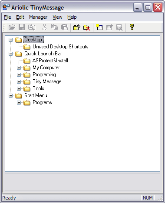The width and height of the screenshot is (165, 203).
Task: Click the Save disk toolbar icon
Action: (x=22, y=27)
